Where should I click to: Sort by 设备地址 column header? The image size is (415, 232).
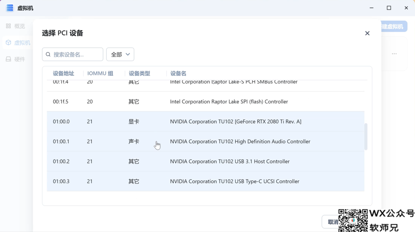[x=63, y=73]
